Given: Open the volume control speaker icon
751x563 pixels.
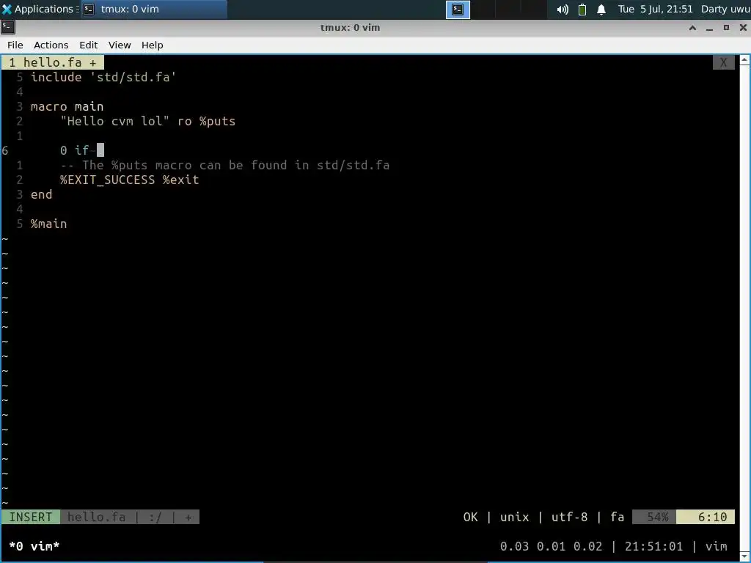Looking at the screenshot, I should point(563,10).
